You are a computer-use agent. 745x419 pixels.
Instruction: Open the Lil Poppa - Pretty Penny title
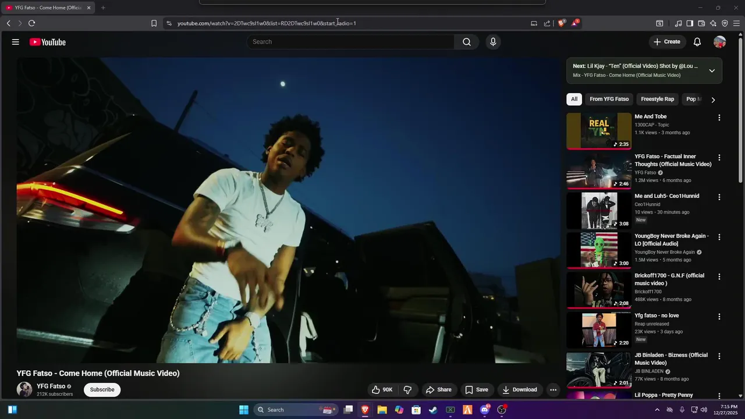(664, 396)
